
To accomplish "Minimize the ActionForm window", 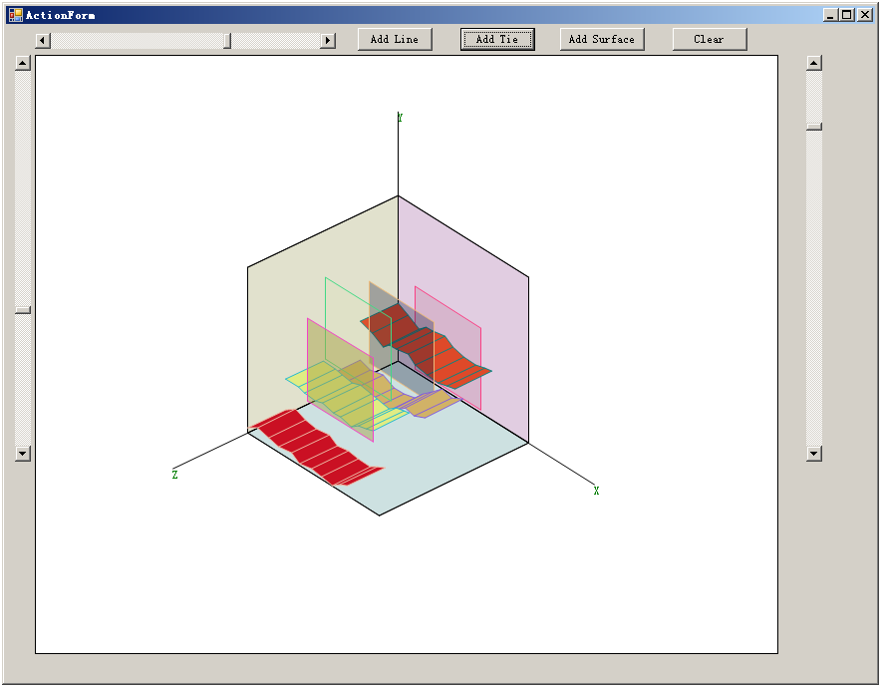I will click(x=831, y=15).
